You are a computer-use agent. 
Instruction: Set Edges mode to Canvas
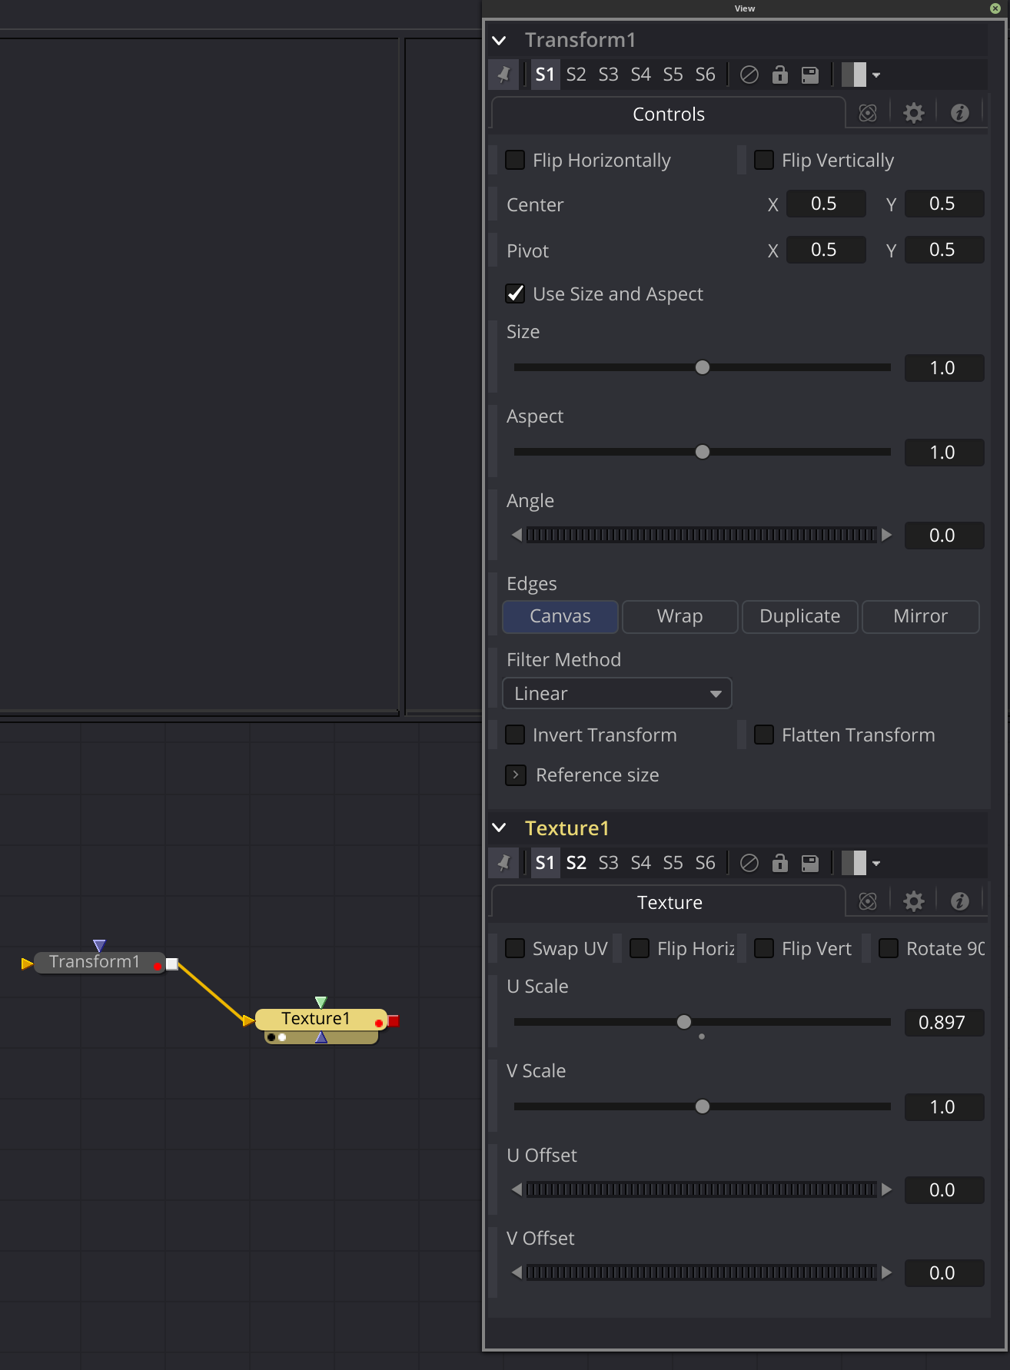click(x=560, y=616)
